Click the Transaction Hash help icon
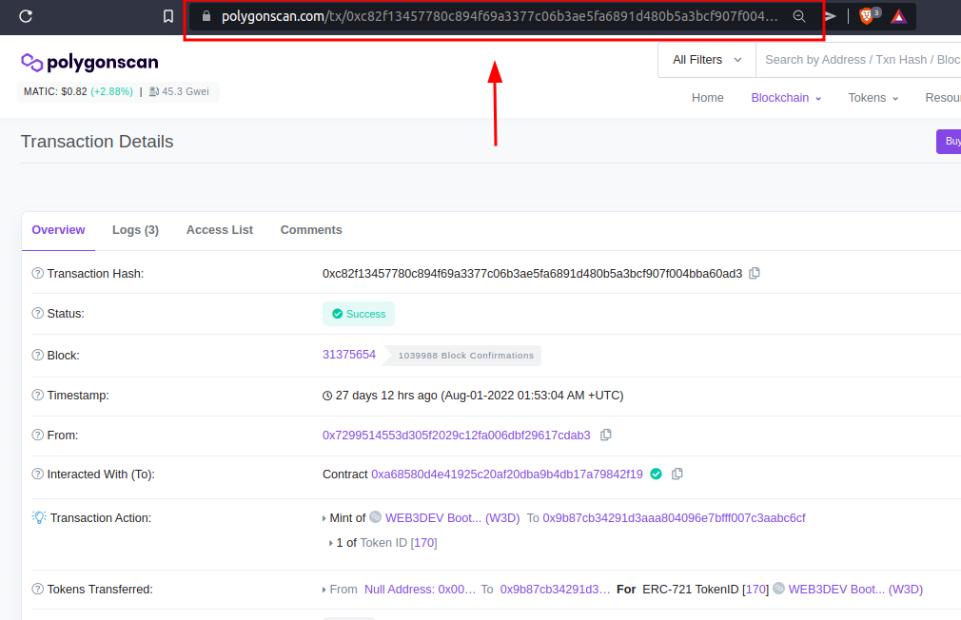 (x=38, y=274)
